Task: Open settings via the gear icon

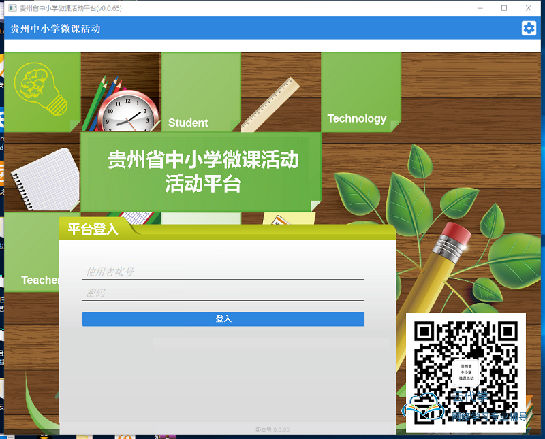Action: pyautogui.click(x=529, y=28)
